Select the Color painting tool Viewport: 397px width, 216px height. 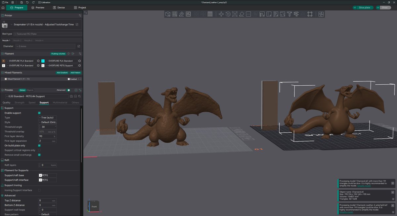283,14
